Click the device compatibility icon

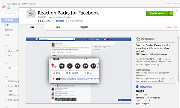[138, 39]
